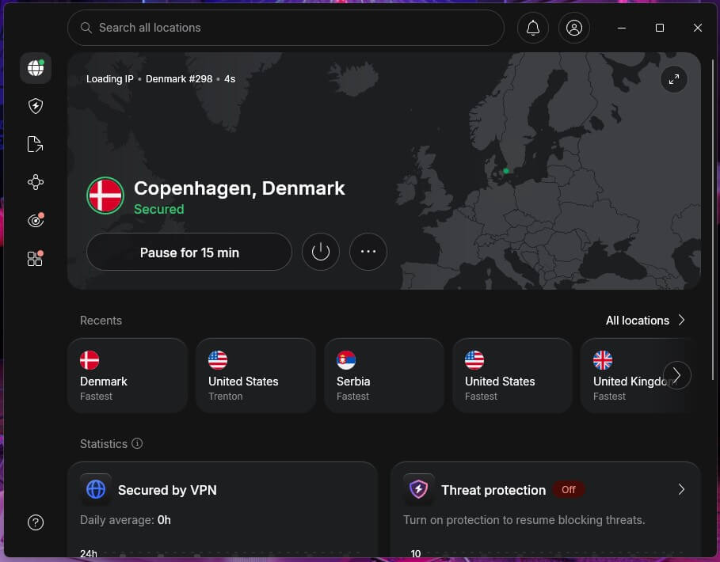Minimize the NordVPN window
Image resolution: width=720 pixels, height=562 pixels.
coord(622,28)
